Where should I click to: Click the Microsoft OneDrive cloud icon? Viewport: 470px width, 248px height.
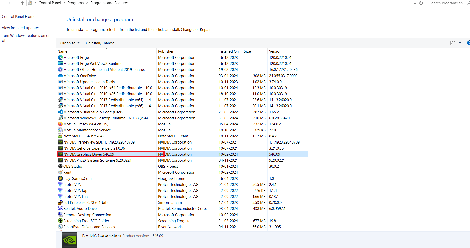tap(60, 76)
